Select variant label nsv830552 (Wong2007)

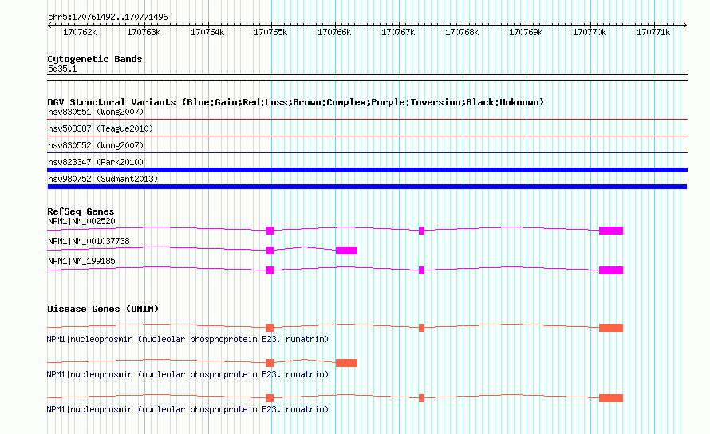pyautogui.click(x=96, y=145)
